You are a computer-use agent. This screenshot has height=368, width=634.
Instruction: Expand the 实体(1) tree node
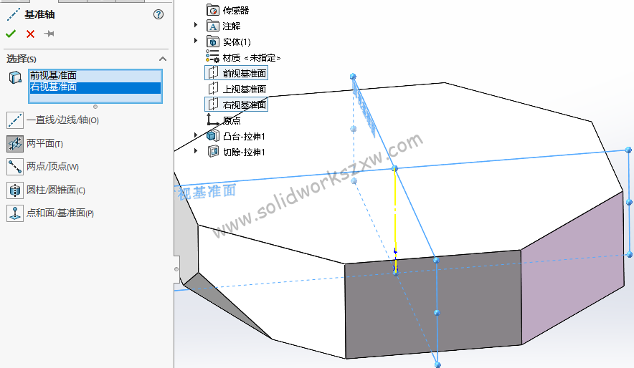(x=196, y=41)
